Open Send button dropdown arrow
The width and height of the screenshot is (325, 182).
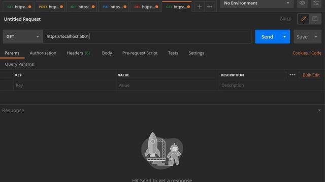(x=284, y=37)
